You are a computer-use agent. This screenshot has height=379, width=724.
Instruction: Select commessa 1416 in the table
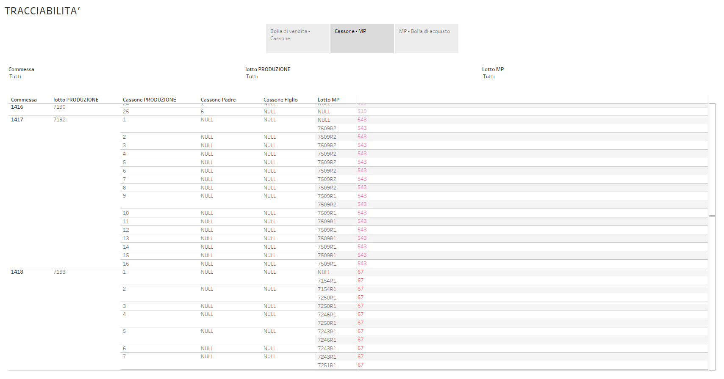[x=17, y=107]
